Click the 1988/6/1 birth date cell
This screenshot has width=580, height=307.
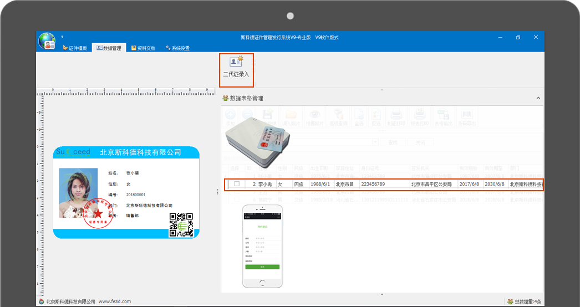tap(320, 184)
